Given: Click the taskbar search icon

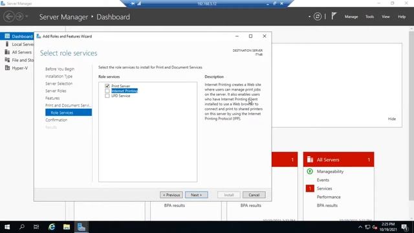Looking at the screenshot, I should point(22,227).
